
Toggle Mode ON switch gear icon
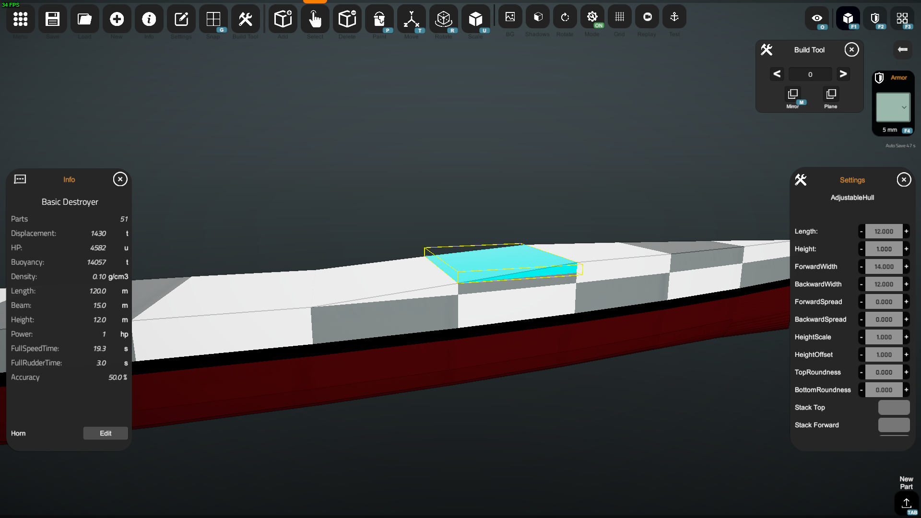[592, 17]
